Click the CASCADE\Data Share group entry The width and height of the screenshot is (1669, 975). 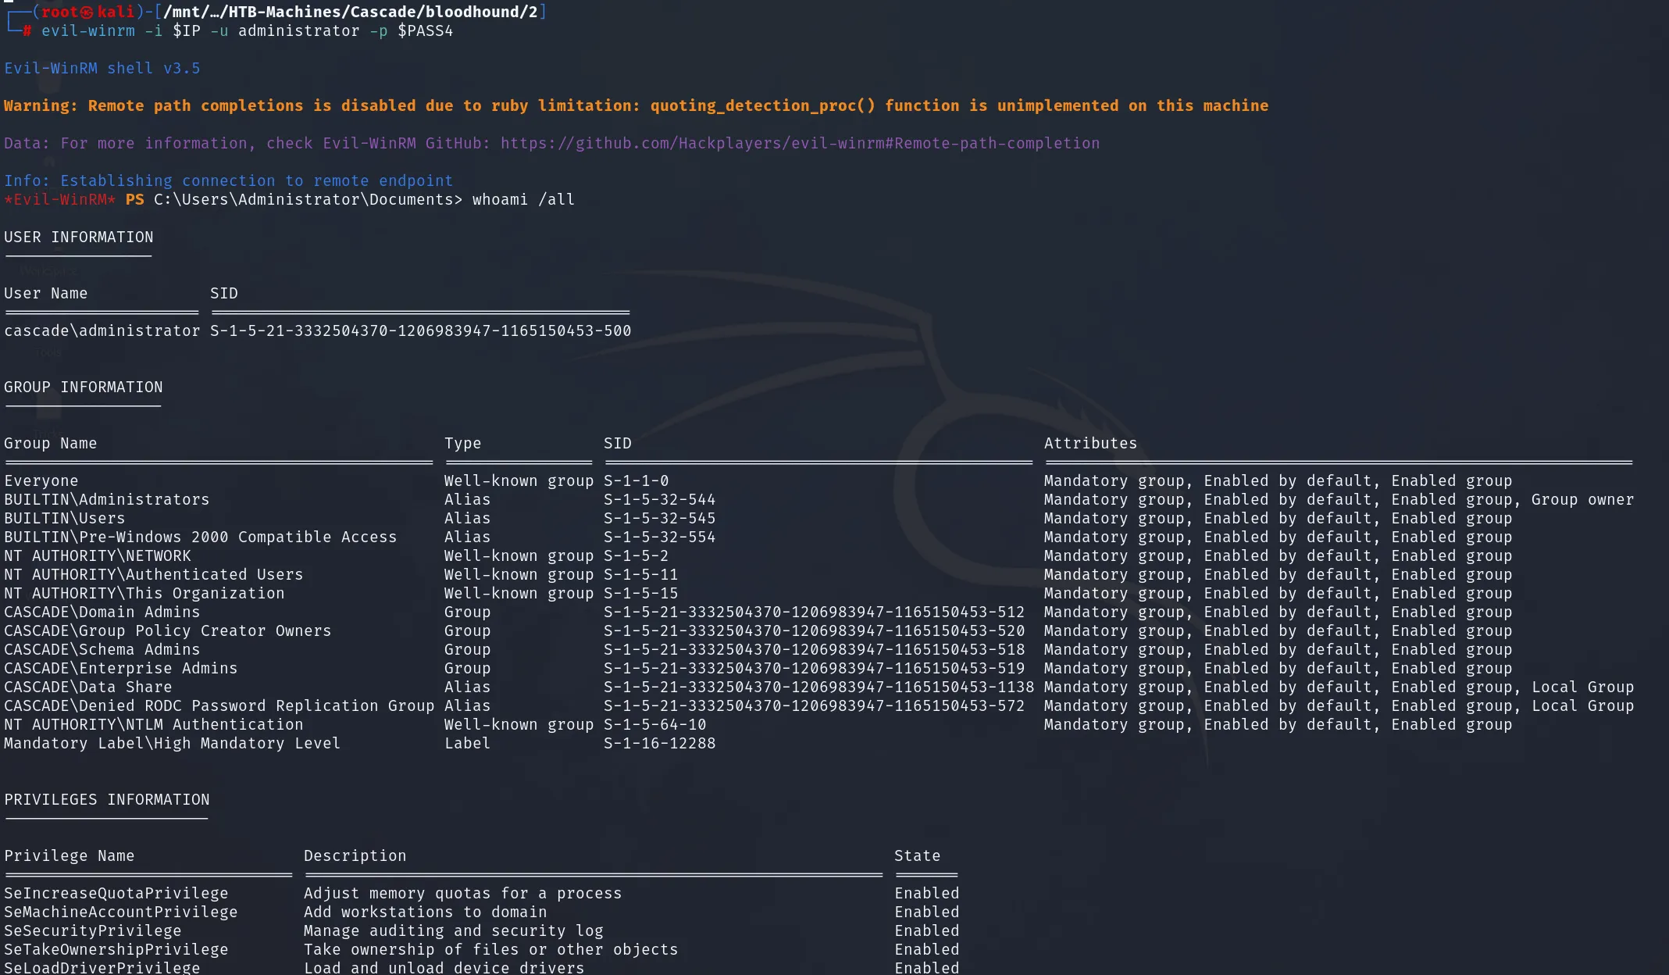click(88, 687)
